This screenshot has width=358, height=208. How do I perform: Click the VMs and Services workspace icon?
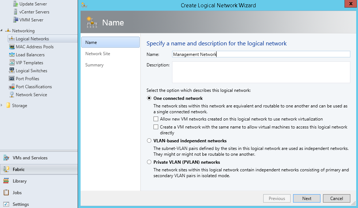(x=6, y=158)
